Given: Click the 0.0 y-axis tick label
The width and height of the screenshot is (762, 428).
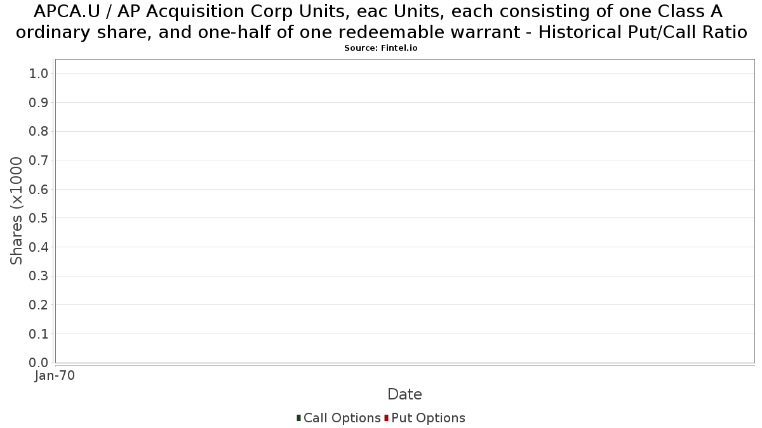Looking at the screenshot, I should point(39,363).
